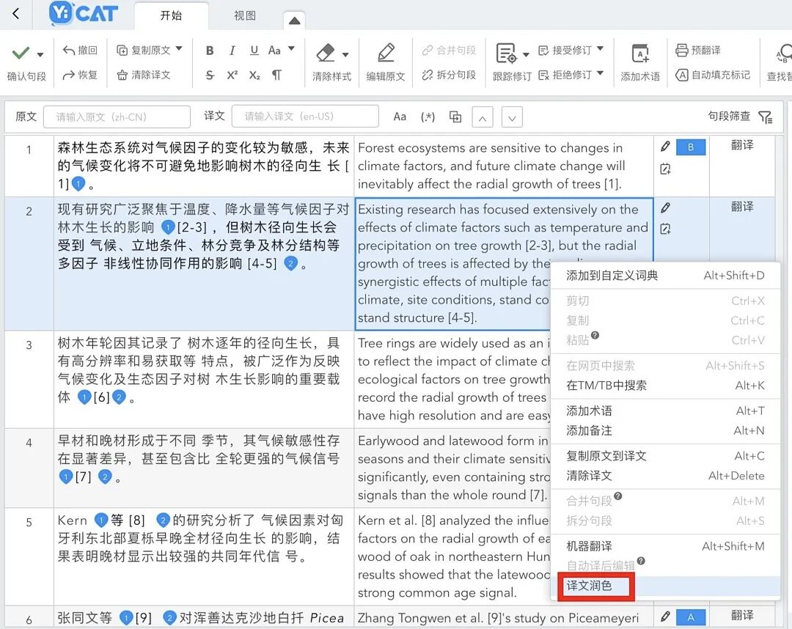The image size is (792, 629).
Task: Toggle italic formatting
Action: [230, 51]
